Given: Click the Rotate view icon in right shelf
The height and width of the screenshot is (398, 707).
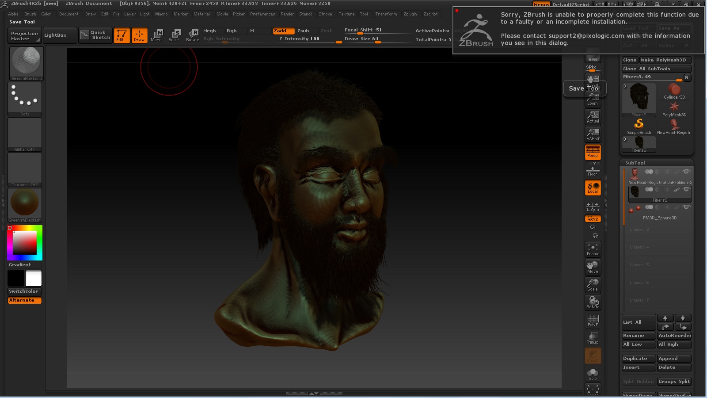Looking at the screenshot, I should point(593,302).
